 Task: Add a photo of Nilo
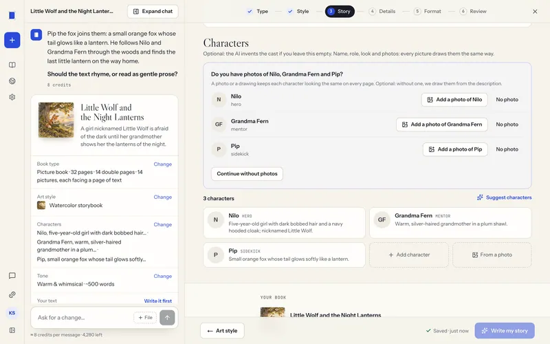click(x=454, y=100)
